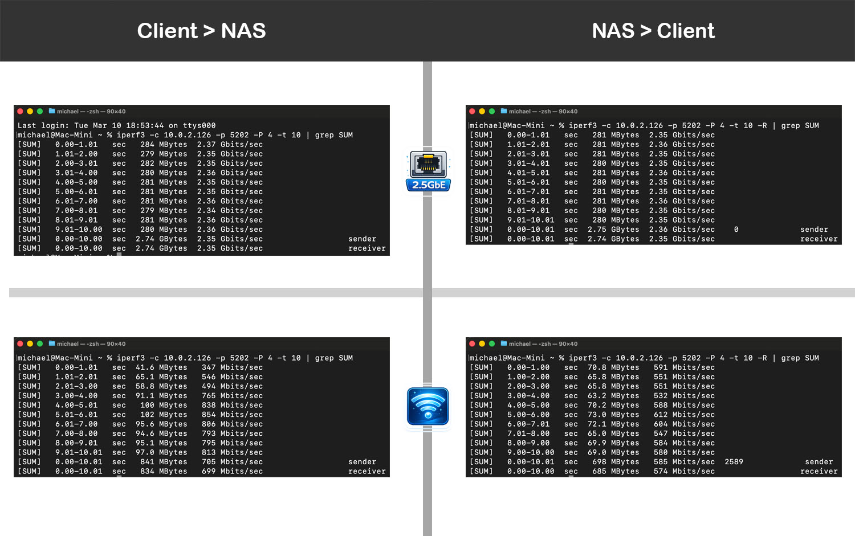The image size is (855, 536).
Task: Zoom the terminal showing the "Last login" line
Action: tap(40, 111)
